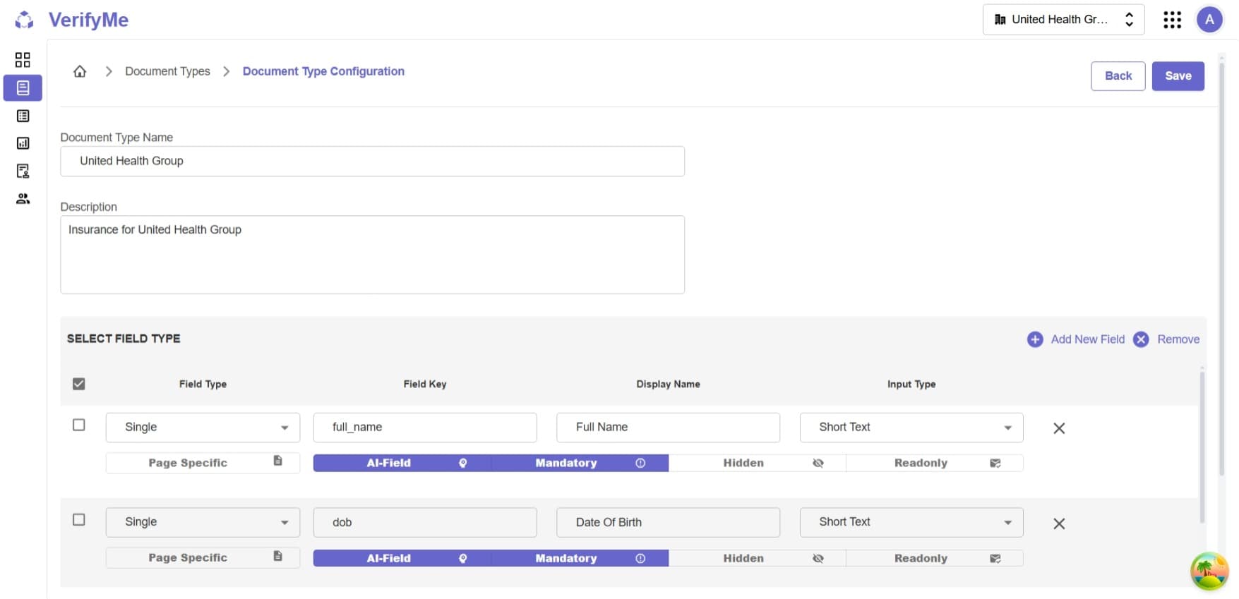1239x599 pixels.
Task: Click the Field Type column header
Action: coord(203,384)
